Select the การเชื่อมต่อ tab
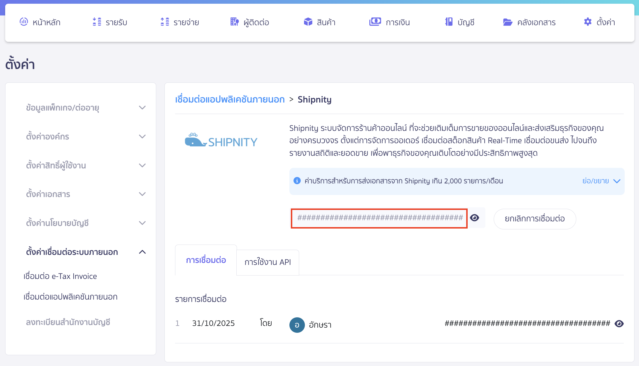This screenshot has height=366, width=639. 205,261
